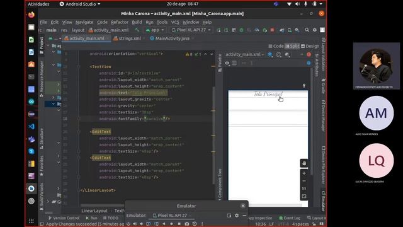Image resolution: width=403 pixels, height=227 pixels.
Task: Open system volume indicator
Action: point(297,4)
